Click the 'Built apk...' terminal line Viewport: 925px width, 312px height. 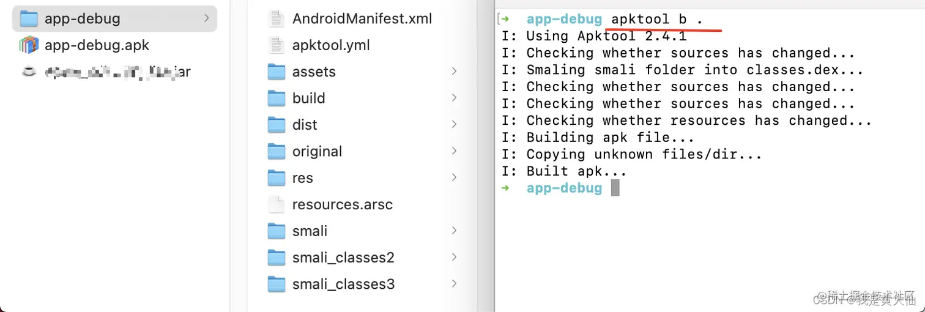coord(564,171)
